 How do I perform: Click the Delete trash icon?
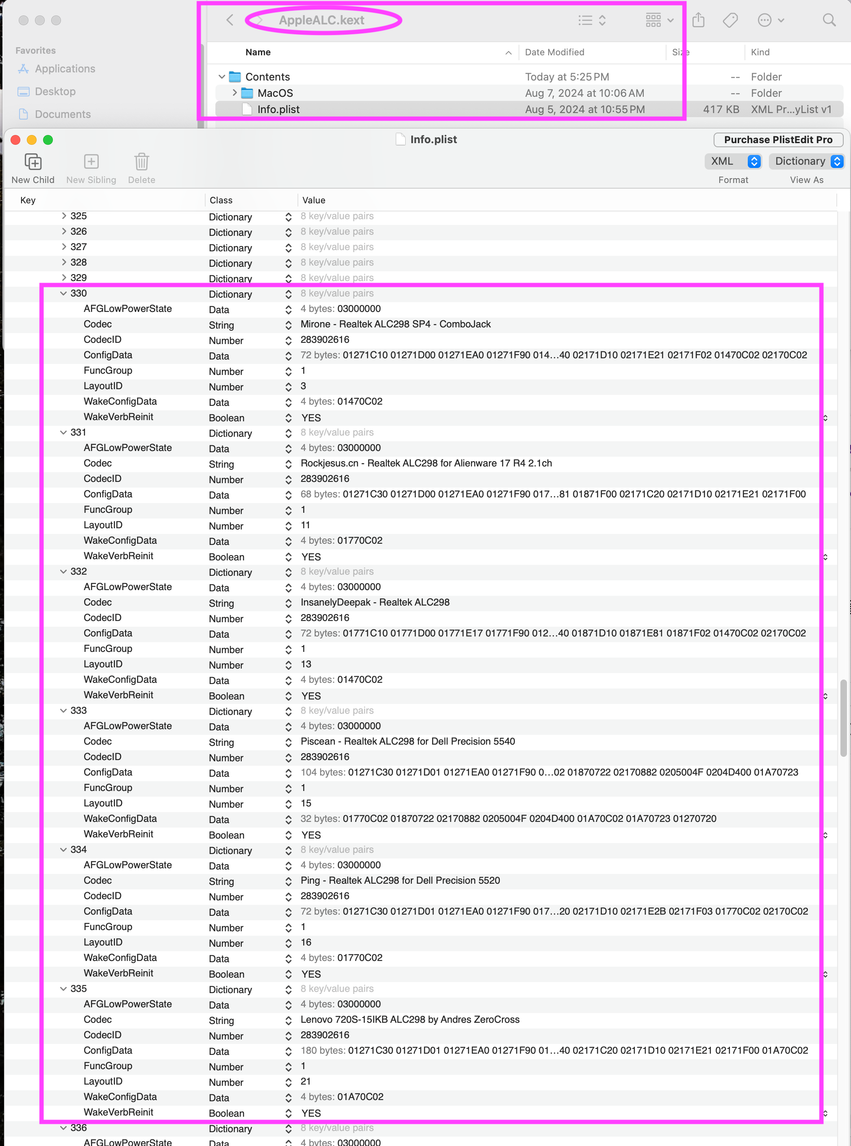[x=142, y=162]
